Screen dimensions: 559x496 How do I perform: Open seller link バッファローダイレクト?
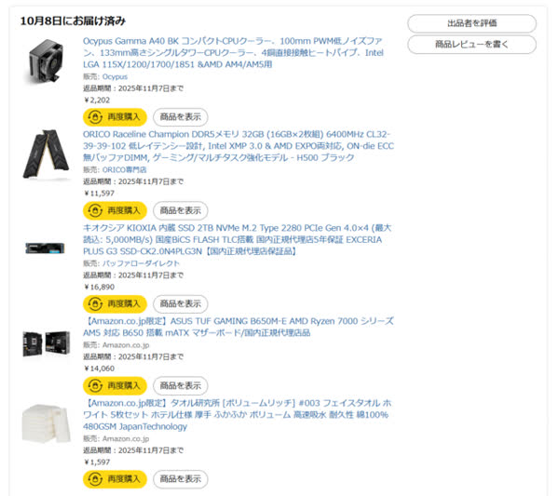click(141, 263)
